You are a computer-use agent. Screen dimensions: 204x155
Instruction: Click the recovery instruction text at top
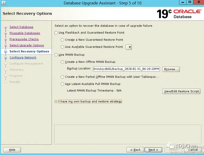[104, 26]
